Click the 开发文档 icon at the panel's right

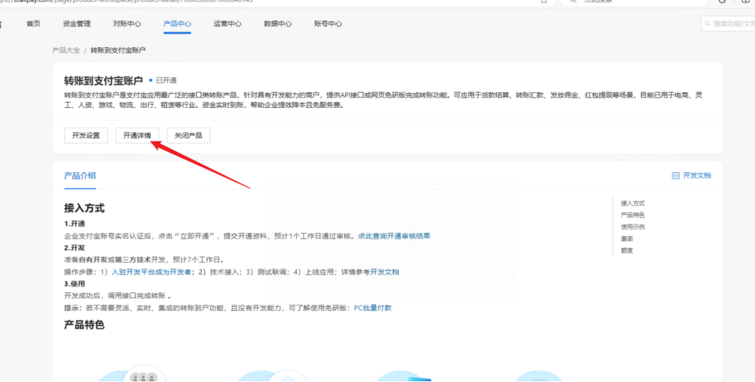[x=676, y=176]
